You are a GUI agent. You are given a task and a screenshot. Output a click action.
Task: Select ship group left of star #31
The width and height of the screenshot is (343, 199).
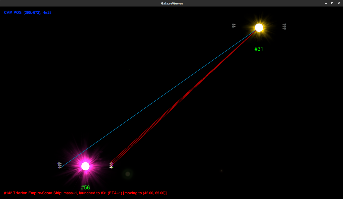click(234, 26)
